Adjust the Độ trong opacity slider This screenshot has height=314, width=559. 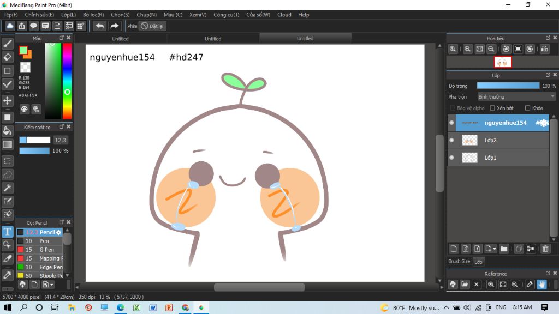click(508, 86)
